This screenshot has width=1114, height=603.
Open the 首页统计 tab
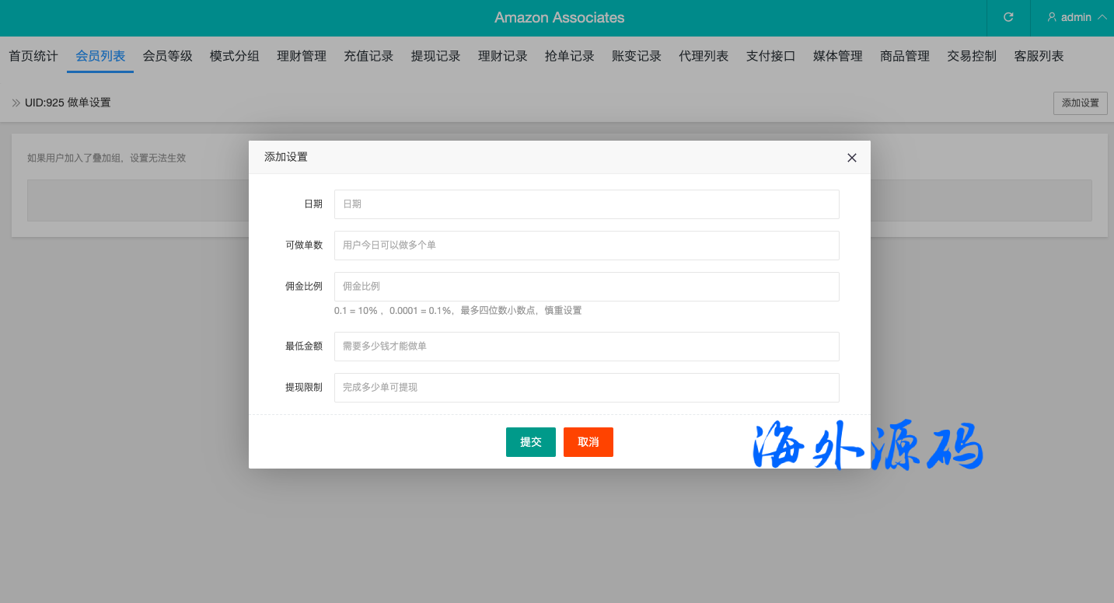pos(33,56)
